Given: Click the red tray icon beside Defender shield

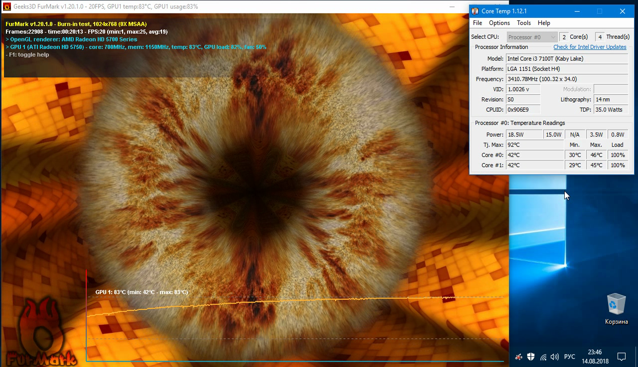Looking at the screenshot, I should point(519,357).
